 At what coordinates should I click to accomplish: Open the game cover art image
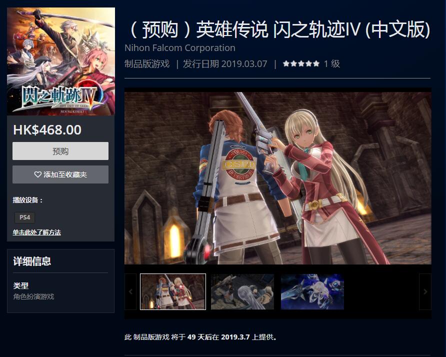pyautogui.click(x=61, y=61)
